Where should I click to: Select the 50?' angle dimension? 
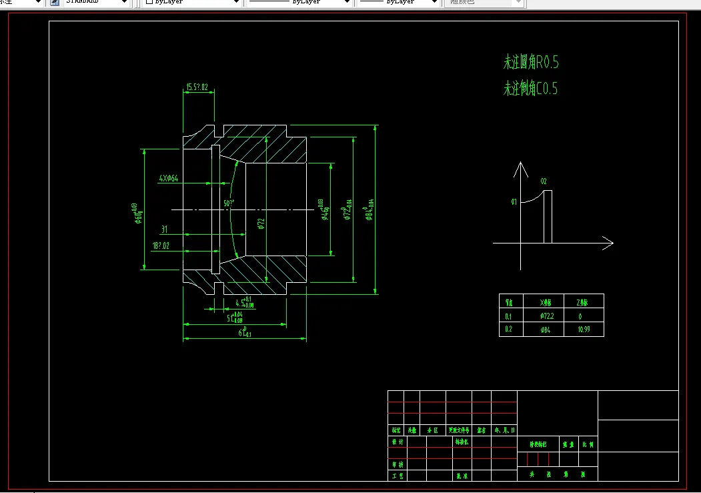(229, 203)
